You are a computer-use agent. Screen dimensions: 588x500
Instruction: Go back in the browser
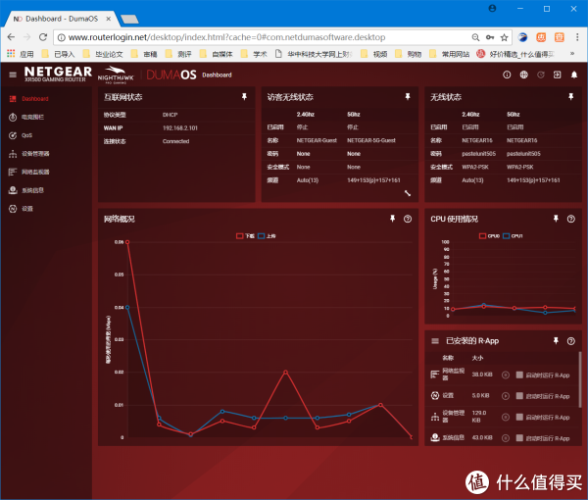11,37
